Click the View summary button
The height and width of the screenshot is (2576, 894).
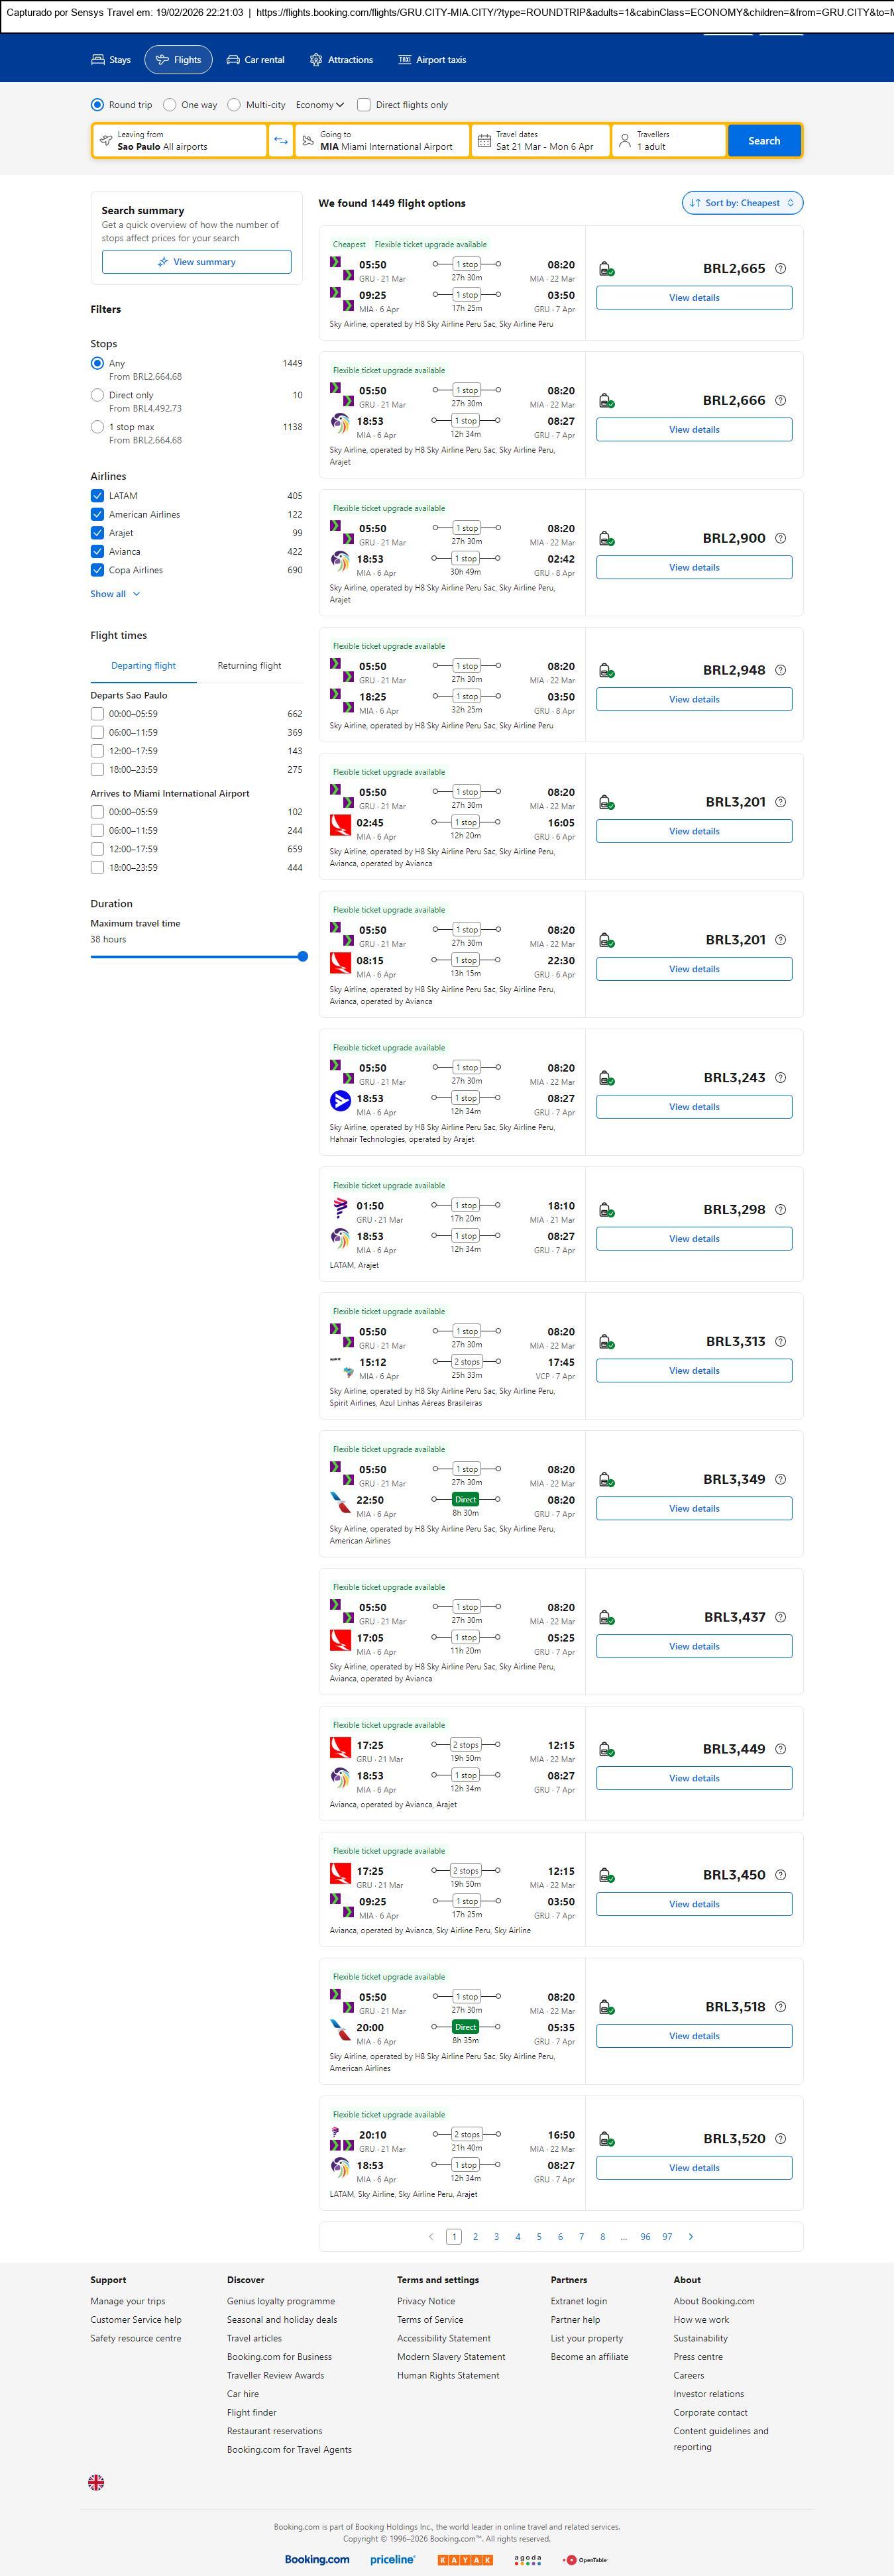tap(196, 262)
